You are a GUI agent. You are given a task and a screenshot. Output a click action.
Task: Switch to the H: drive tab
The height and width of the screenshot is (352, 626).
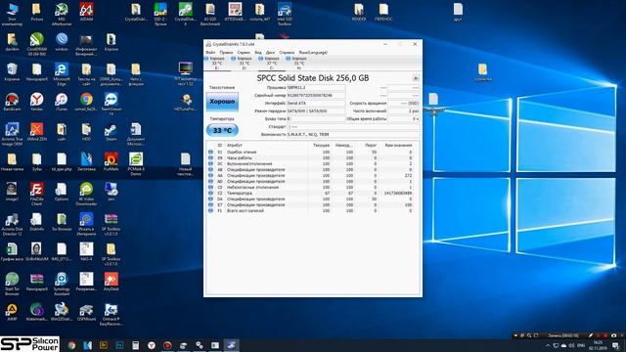pos(298,64)
